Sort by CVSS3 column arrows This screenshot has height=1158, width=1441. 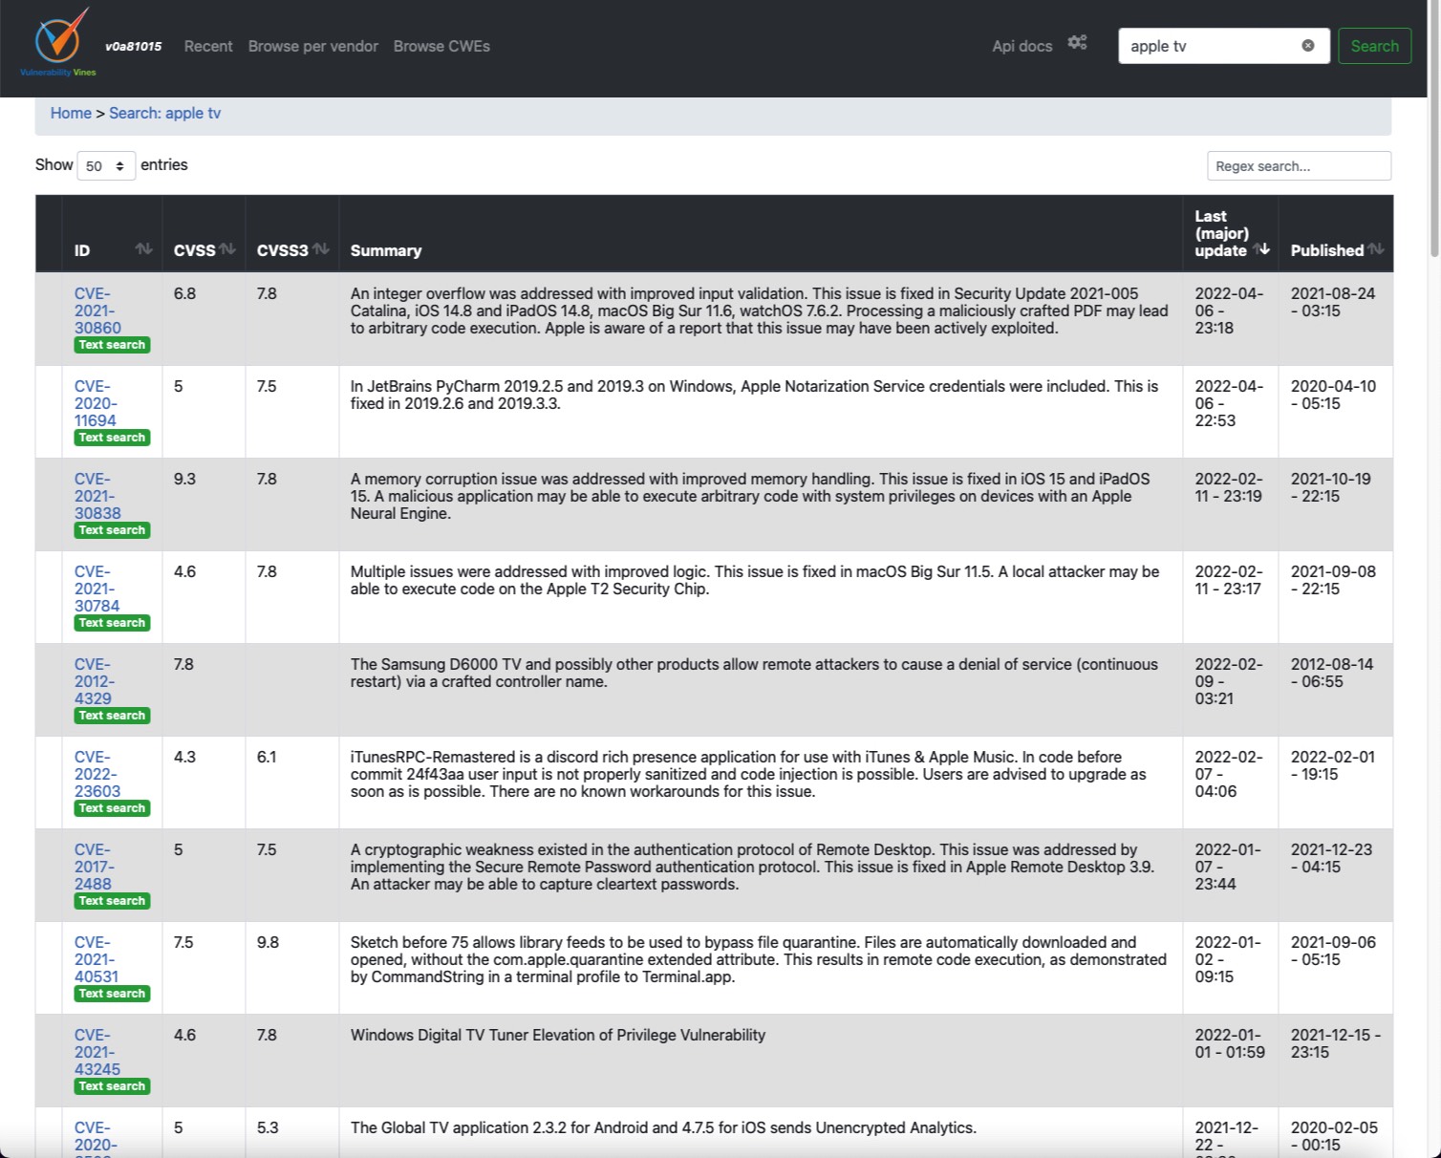[x=321, y=249]
